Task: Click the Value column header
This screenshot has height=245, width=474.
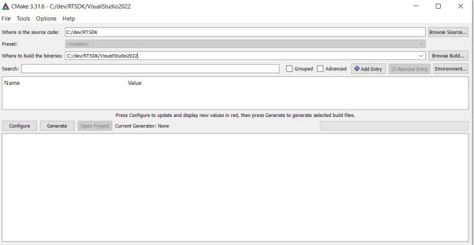Action: click(x=297, y=83)
